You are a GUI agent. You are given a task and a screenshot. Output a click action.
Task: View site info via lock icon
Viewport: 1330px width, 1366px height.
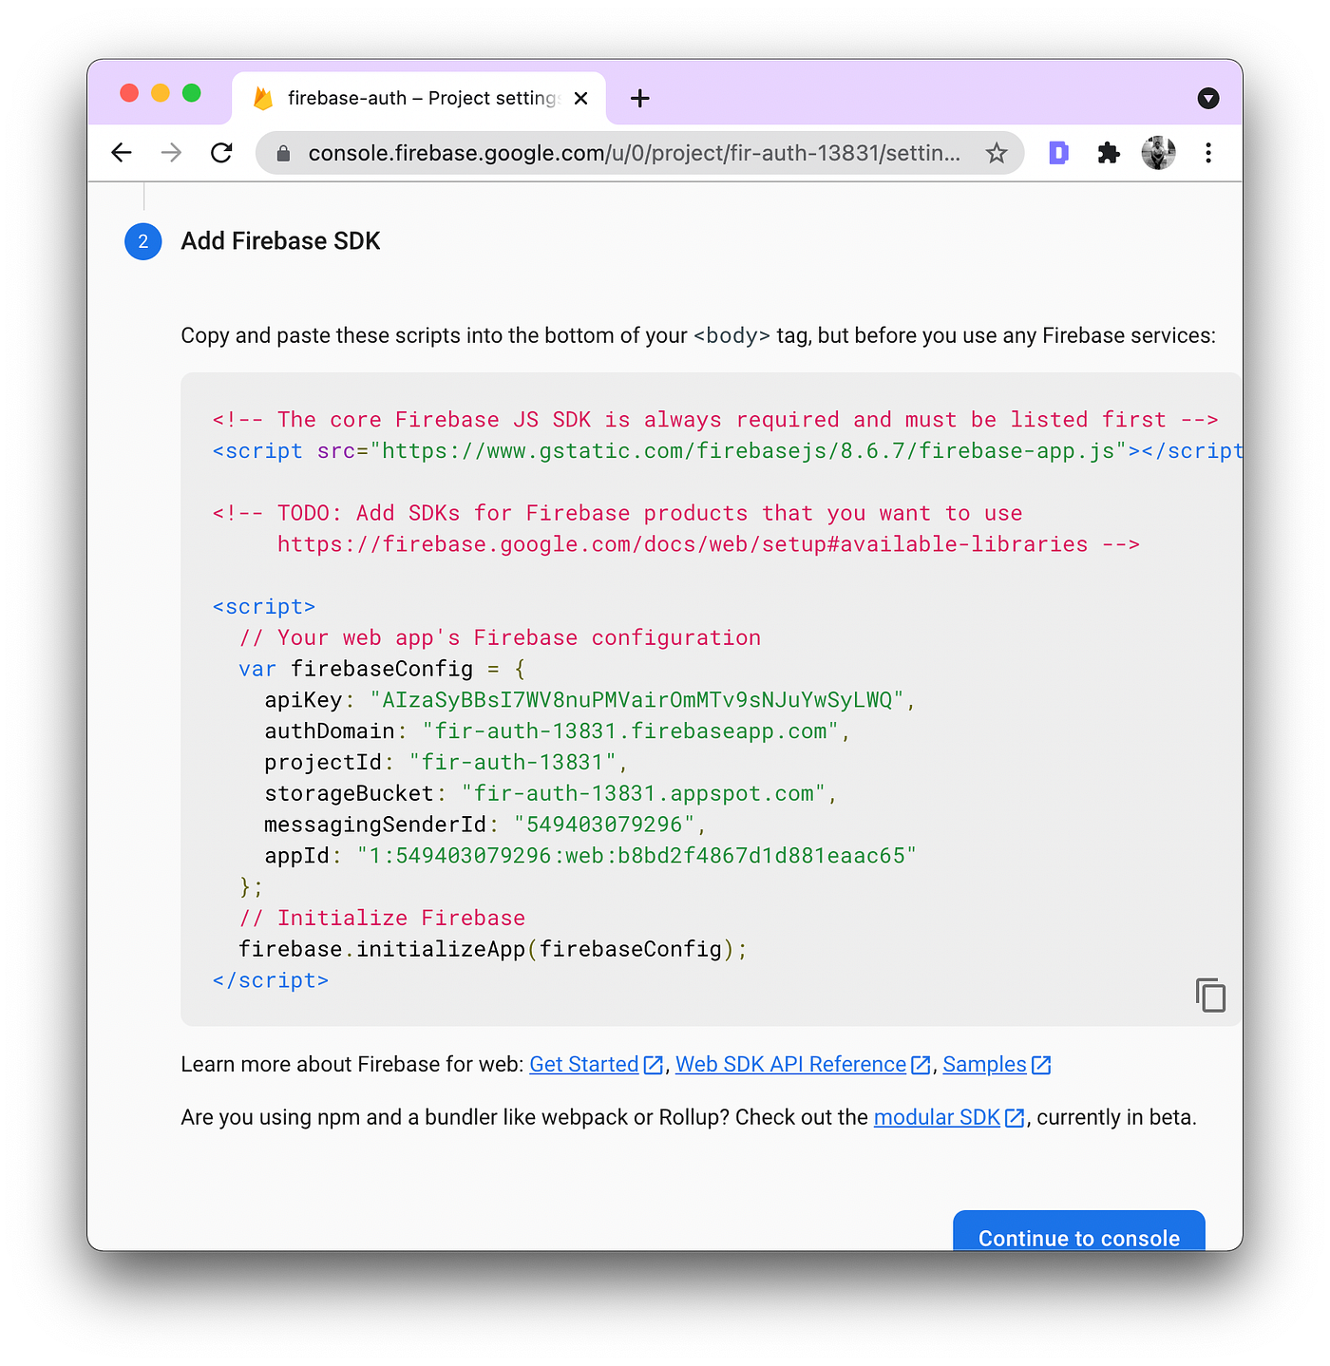[x=283, y=153]
